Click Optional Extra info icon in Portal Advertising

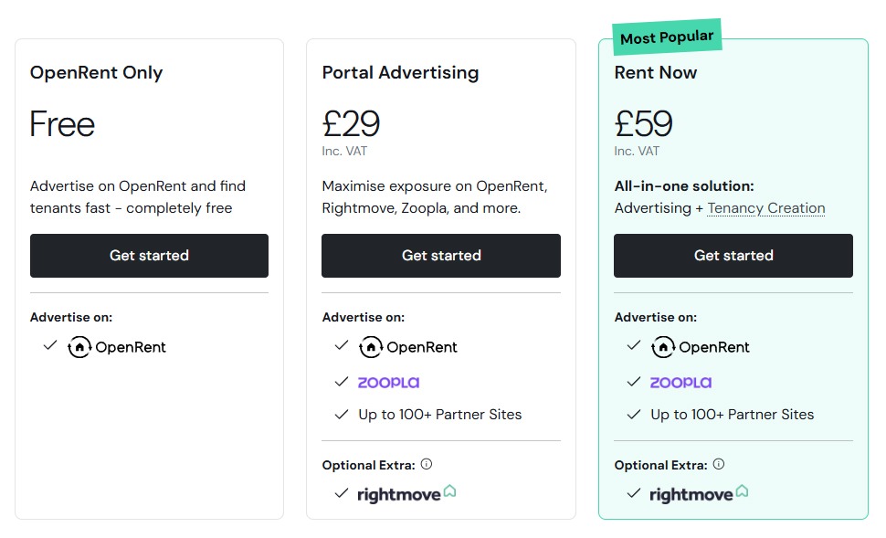[427, 465]
